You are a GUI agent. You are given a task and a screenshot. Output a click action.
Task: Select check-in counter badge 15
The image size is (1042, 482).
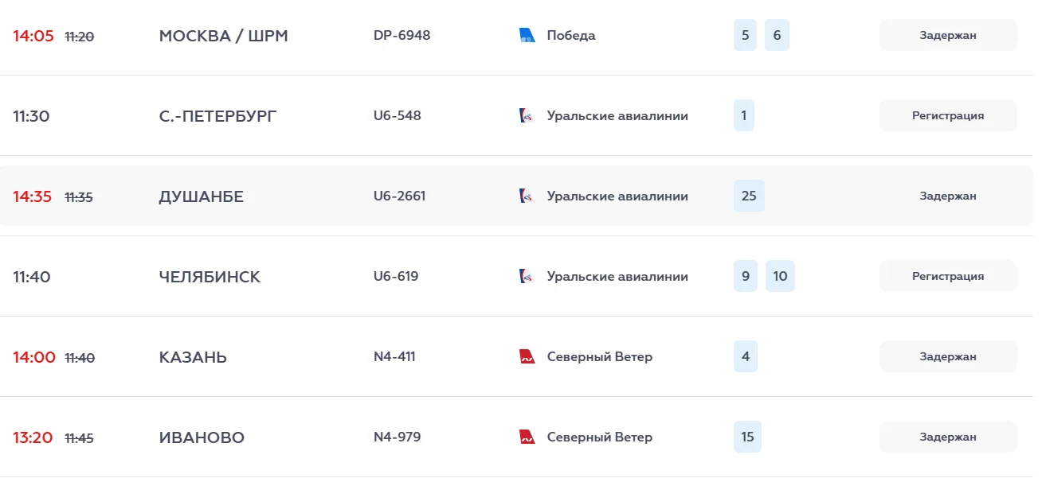tap(747, 437)
